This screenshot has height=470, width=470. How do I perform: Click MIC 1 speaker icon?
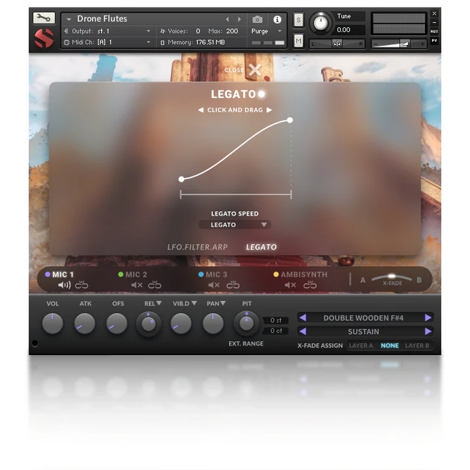pyautogui.click(x=64, y=285)
